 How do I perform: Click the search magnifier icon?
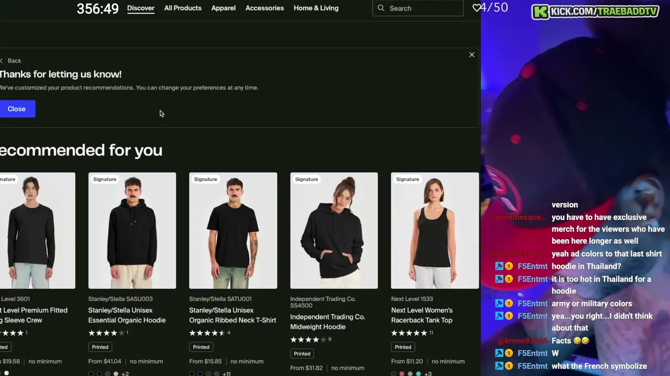point(381,8)
